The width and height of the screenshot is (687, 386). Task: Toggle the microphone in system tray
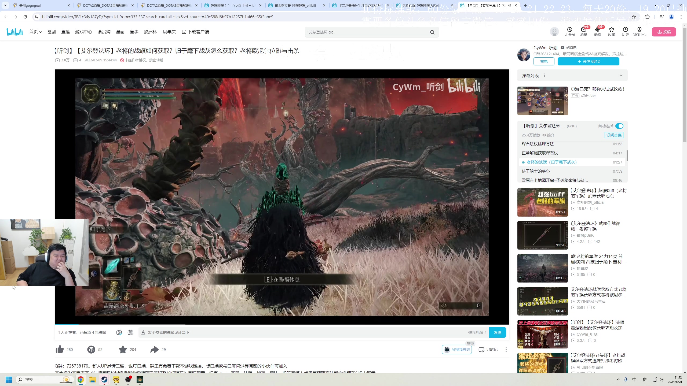[626, 380]
